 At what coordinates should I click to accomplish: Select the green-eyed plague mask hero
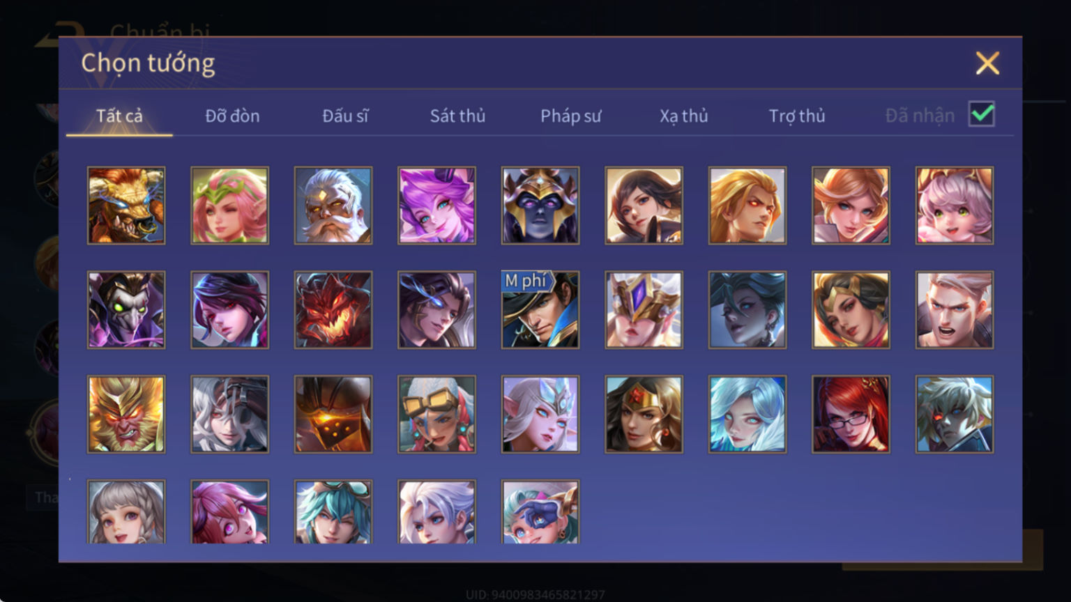coord(126,310)
